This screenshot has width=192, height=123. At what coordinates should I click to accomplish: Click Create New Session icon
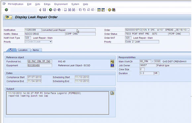click(99, 10)
